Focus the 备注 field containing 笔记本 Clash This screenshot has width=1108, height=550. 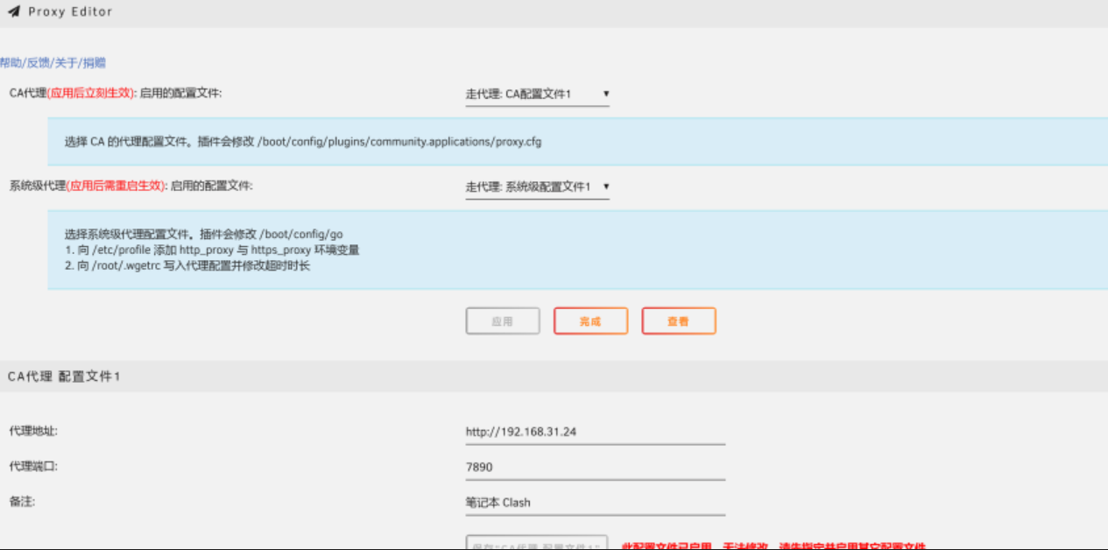[x=595, y=503]
